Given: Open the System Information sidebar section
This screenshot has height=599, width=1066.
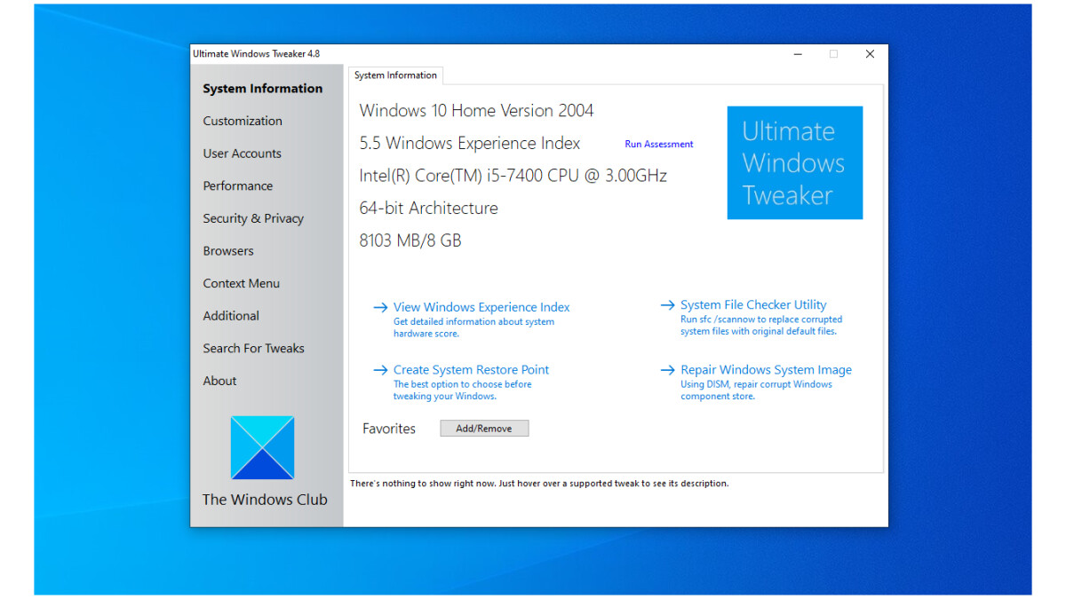Looking at the screenshot, I should tap(263, 89).
